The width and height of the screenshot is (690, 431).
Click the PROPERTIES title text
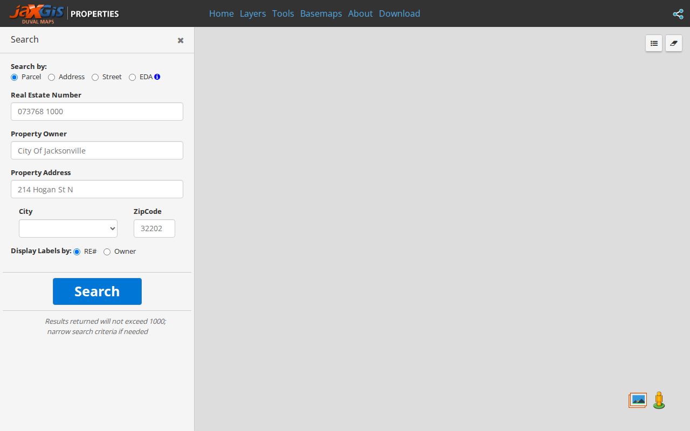click(x=95, y=14)
